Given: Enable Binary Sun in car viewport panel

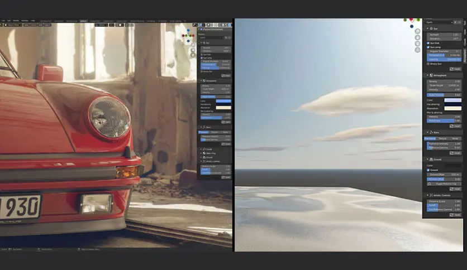Looking at the screenshot, I should [x=202, y=71].
